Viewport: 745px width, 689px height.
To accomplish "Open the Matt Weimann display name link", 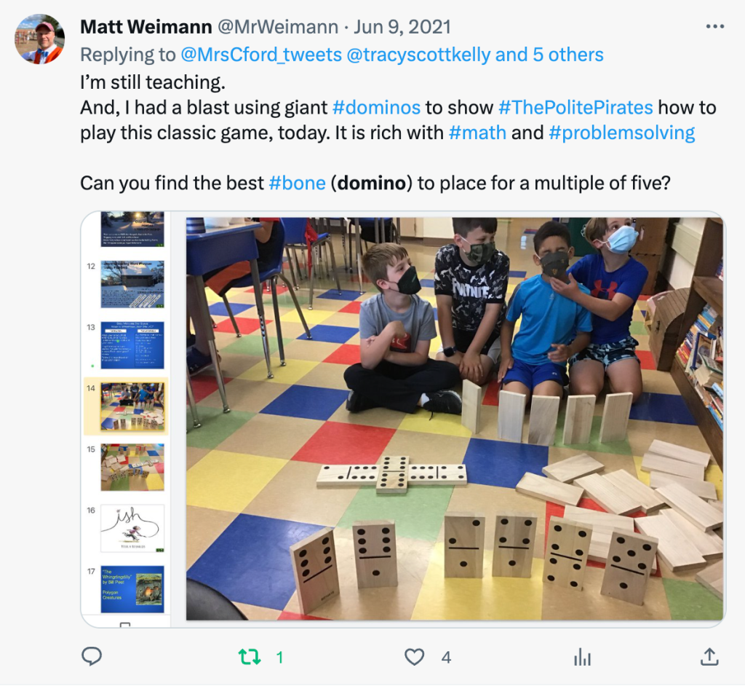I will [x=146, y=27].
